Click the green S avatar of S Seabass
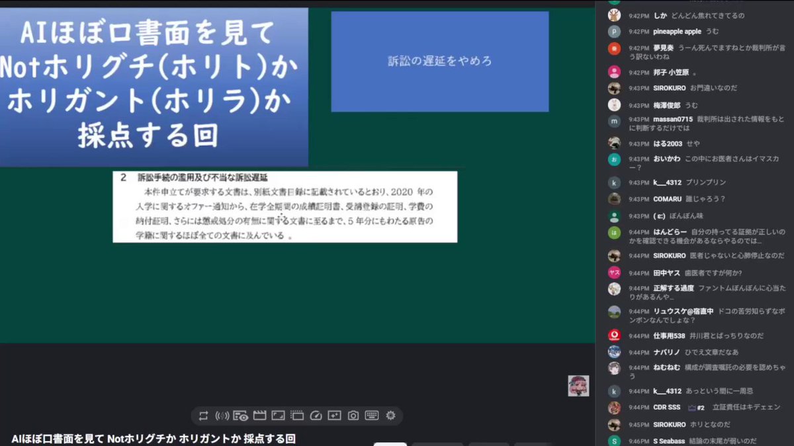Screen dimensions: 794x446 tap(614, 441)
